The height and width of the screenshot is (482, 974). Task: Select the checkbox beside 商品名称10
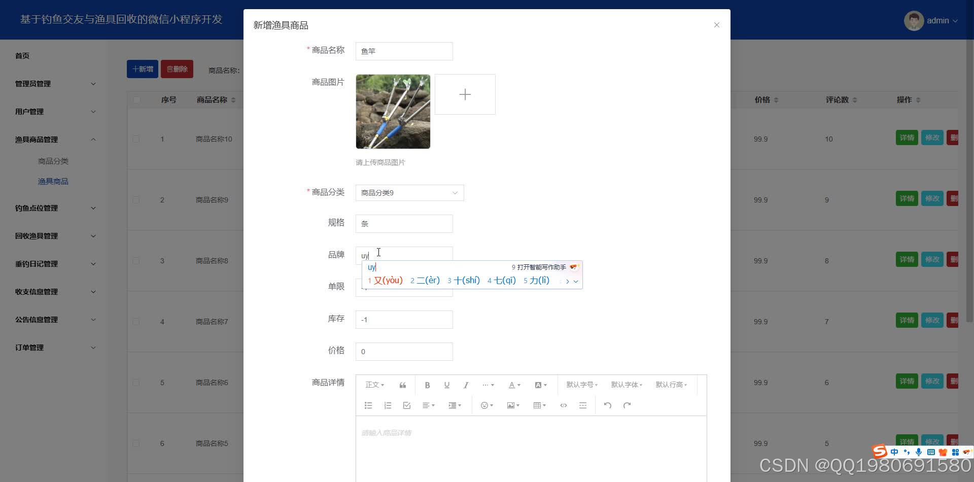[135, 139]
